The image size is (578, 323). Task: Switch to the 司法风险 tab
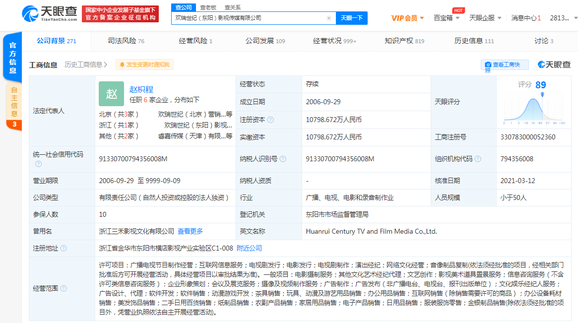(x=126, y=41)
